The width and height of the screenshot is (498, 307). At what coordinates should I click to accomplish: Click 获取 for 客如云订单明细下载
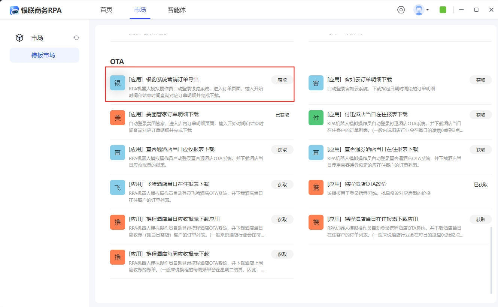pyautogui.click(x=480, y=80)
